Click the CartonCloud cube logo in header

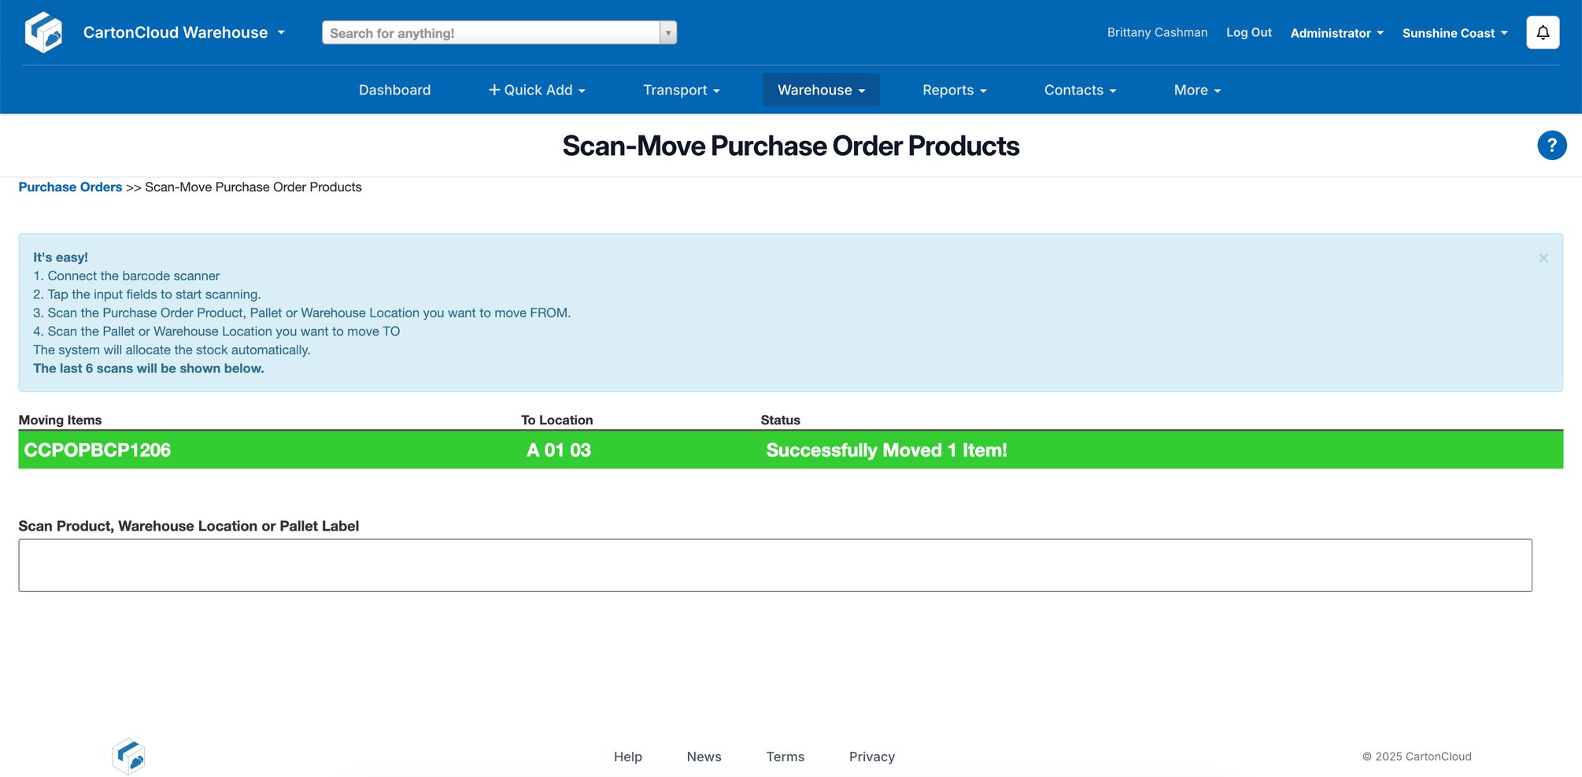click(43, 32)
